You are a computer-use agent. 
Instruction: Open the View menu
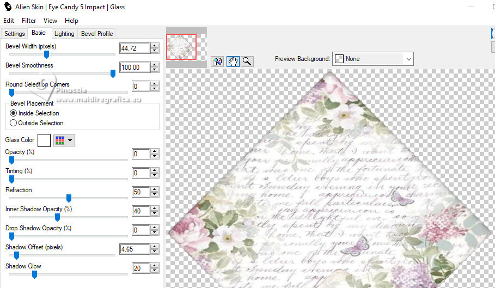pos(50,21)
